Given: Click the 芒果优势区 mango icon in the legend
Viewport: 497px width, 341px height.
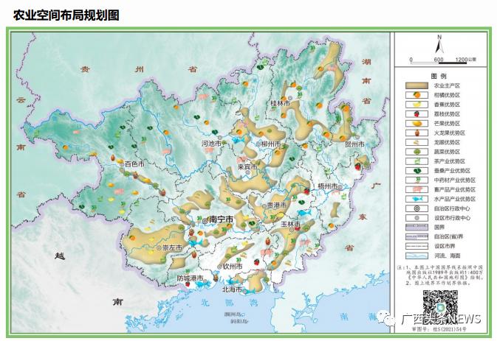Looking at the screenshot, I should click(x=417, y=123).
